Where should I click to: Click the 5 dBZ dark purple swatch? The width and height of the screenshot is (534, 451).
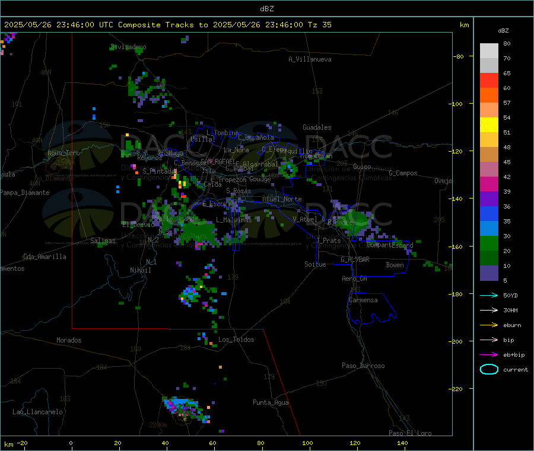(x=489, y=273)
